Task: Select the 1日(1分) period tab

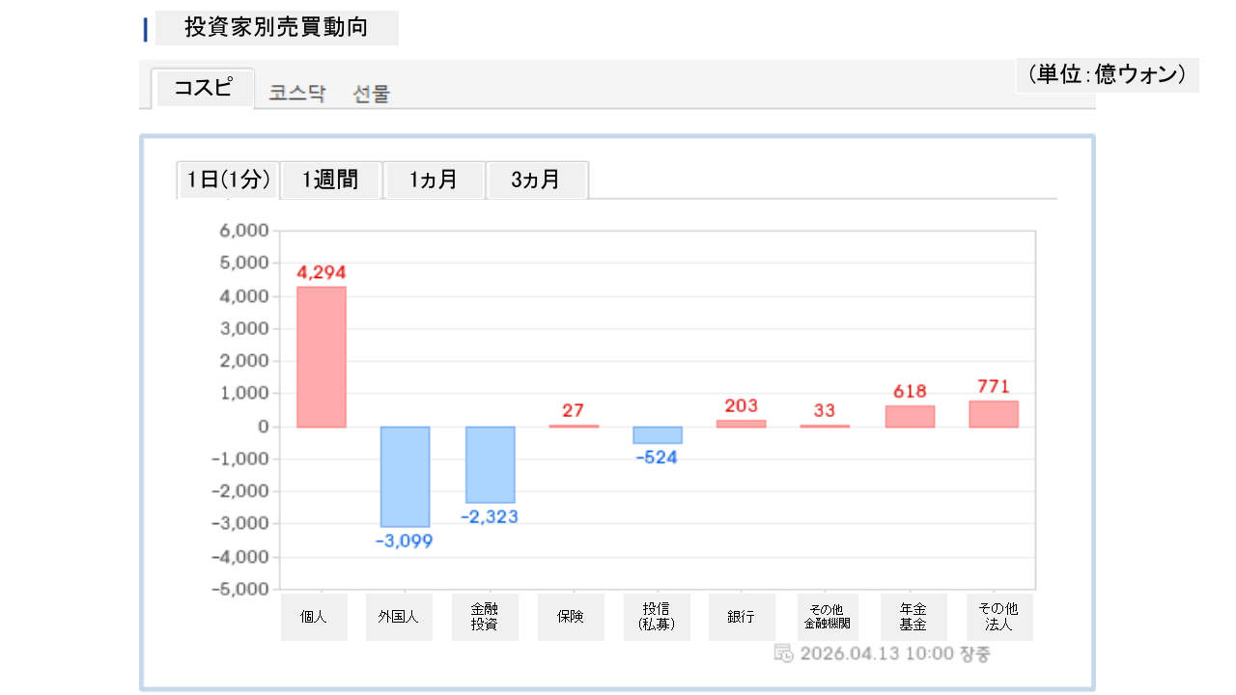Action: click(228, 180)
